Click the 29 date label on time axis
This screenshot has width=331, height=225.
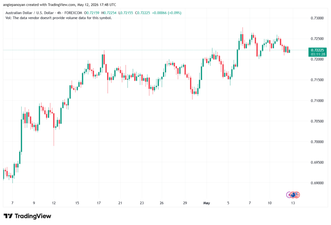[x=185, y=203]
